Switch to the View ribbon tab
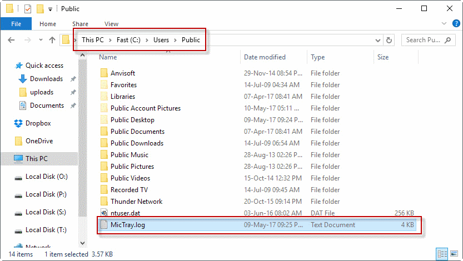 [x=111, y=24]
